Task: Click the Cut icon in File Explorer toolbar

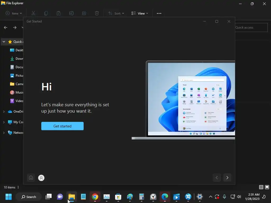Action: click(33, 13)
